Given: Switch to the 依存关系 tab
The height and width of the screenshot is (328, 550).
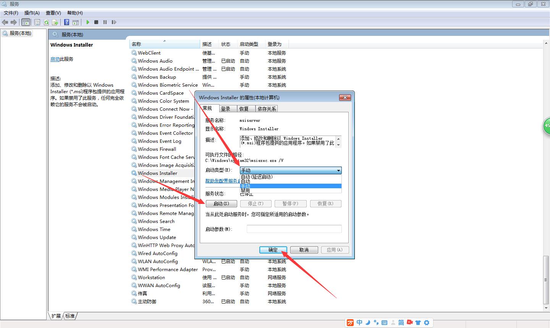Looking at the screenshot, I should point(267,109).
